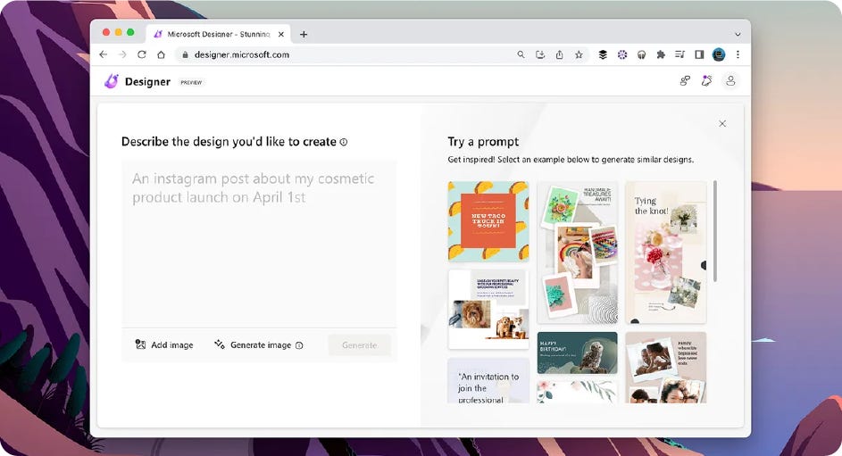Select the invitation to join example
Viewport: 842px width, 456px height.
[488, 381]
